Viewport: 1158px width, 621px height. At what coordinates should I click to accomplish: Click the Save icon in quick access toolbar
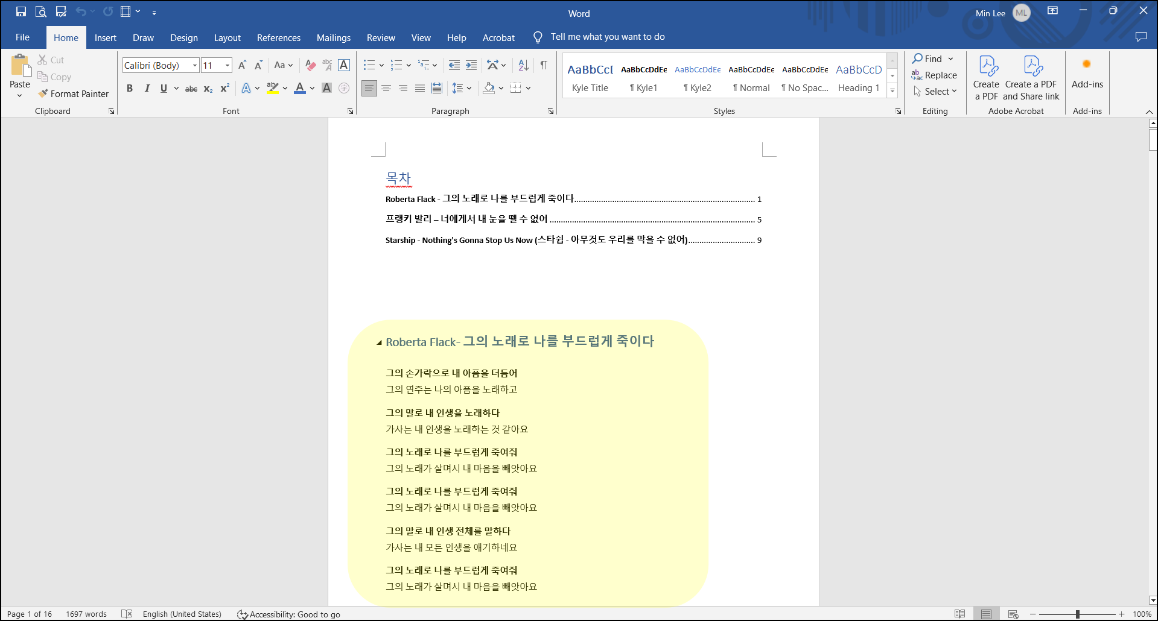21,11
